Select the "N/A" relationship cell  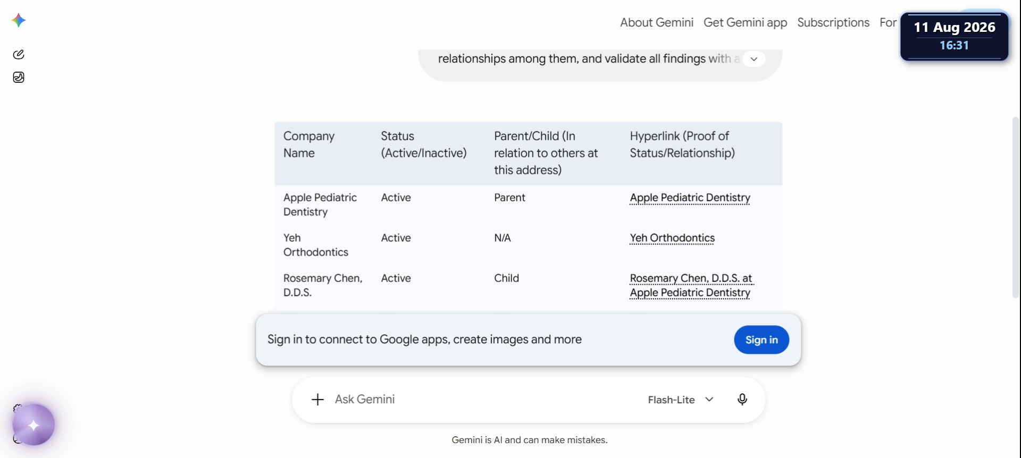503,238
